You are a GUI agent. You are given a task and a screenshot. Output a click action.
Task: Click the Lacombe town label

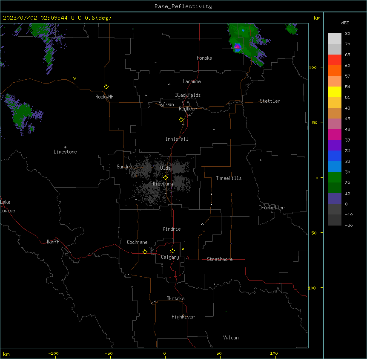pyautogui.click(x=192, y=81)
